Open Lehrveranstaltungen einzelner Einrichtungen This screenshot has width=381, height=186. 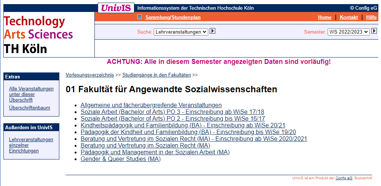coord(31,145)
